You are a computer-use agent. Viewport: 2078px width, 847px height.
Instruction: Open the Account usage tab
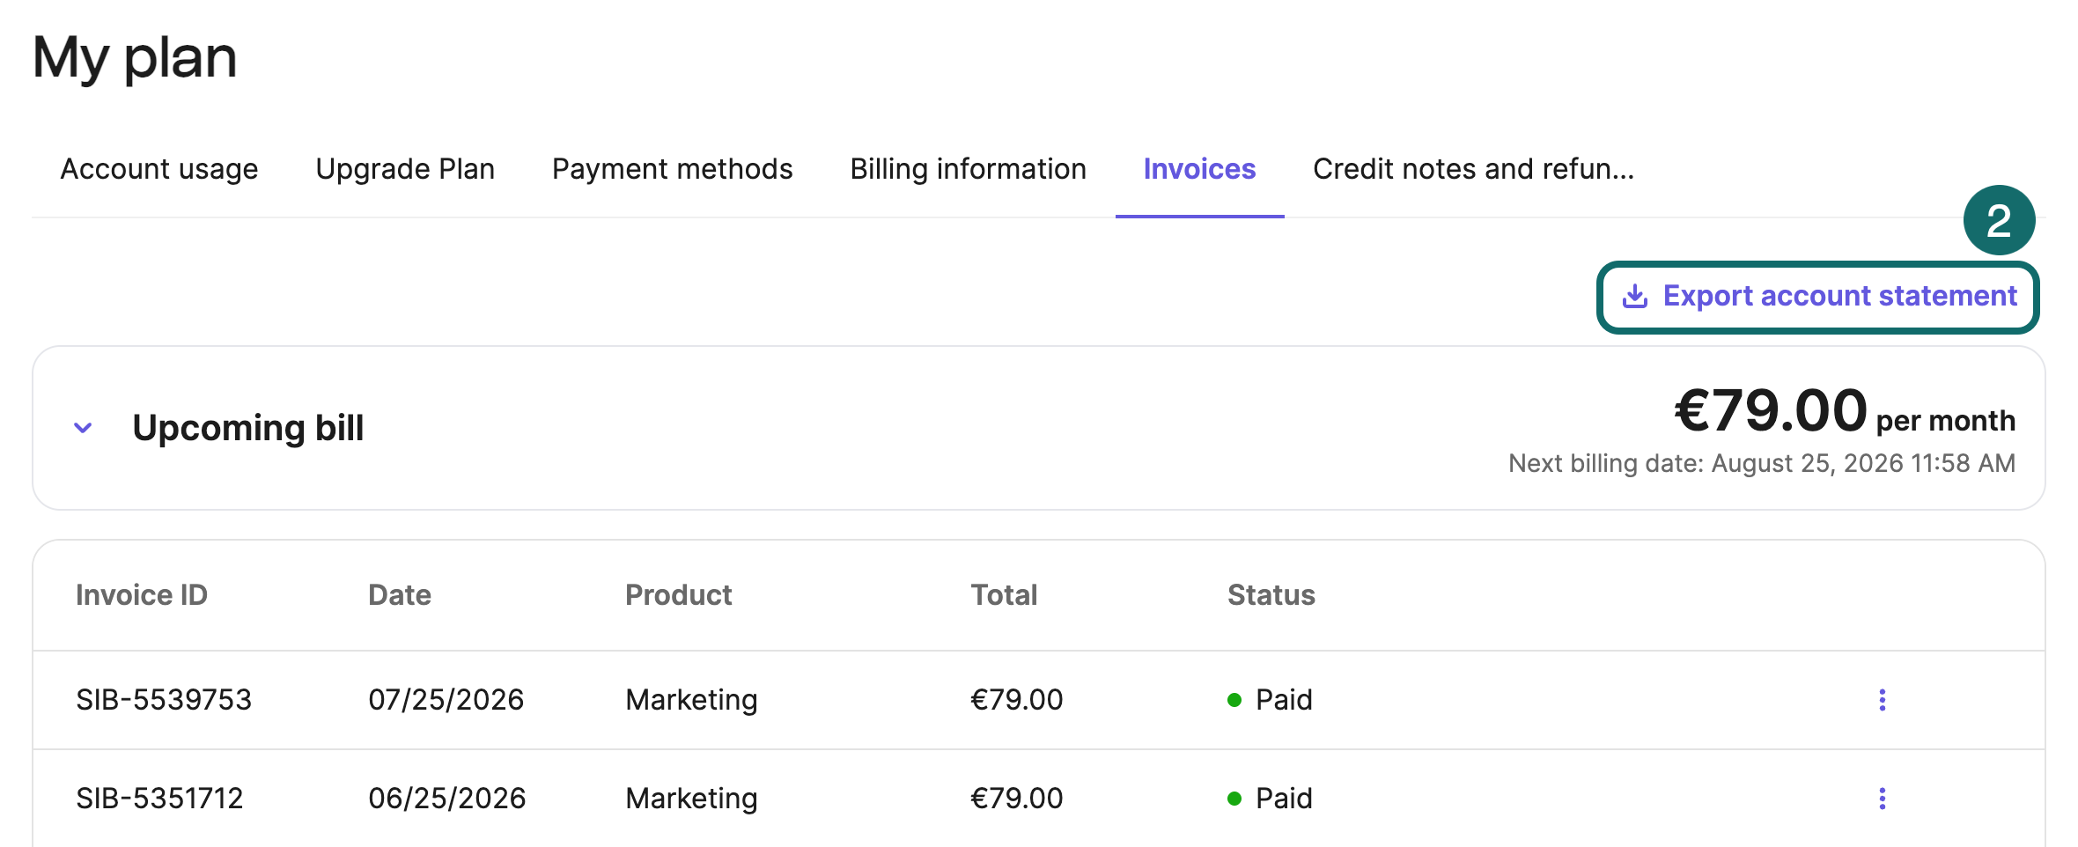click(x=159, y=169)
